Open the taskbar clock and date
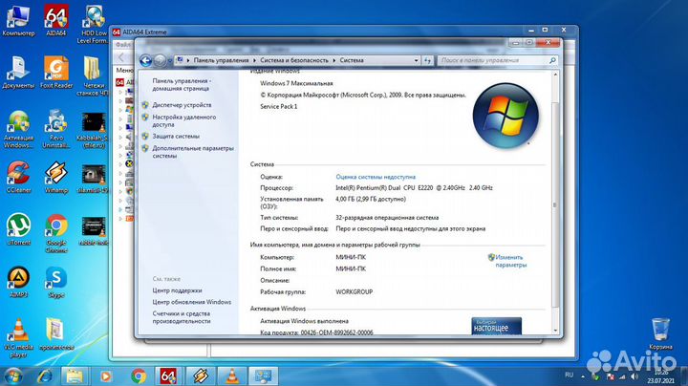The image size is (688, 386). [x=660, y=376]
